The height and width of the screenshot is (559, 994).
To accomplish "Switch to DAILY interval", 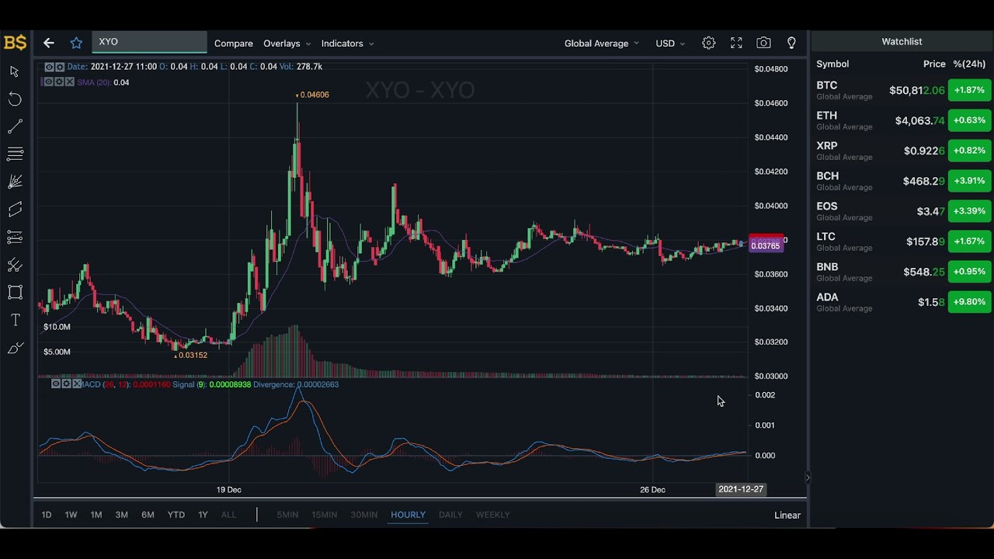I will point(450,515).
